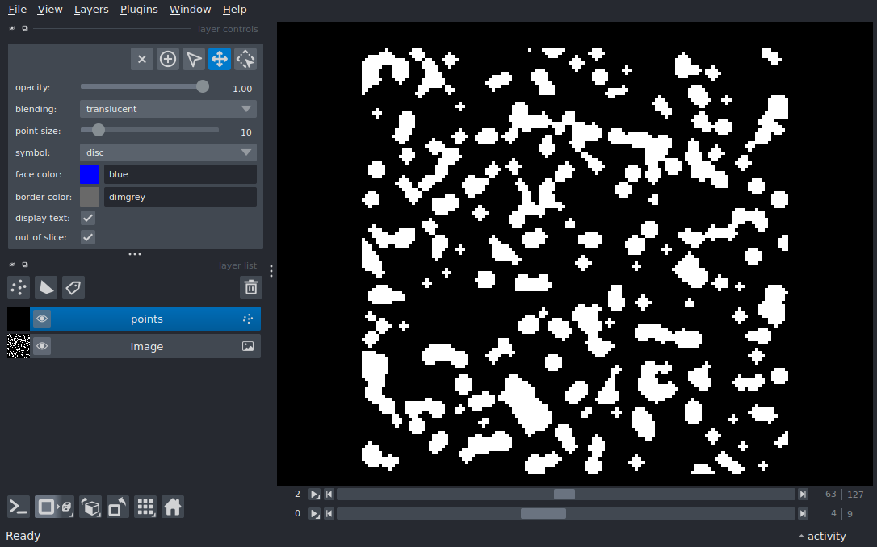877x547 pixels.
Task: Close the layer list dock
Action: pos(12,265)
